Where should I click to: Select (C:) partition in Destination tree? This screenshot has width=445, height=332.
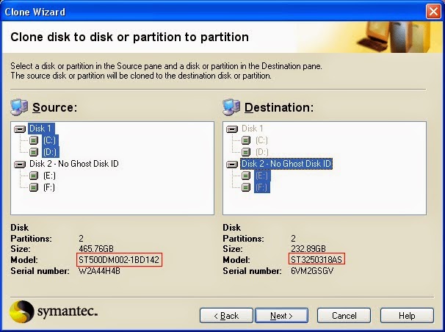pyautogui.click(x=261, y=140)
